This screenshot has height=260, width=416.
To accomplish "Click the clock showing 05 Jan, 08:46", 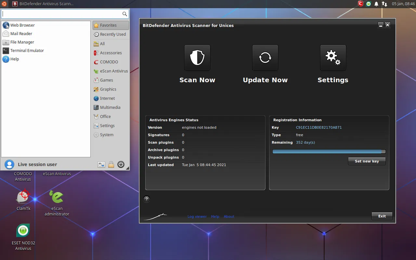I will click(x=403, y=4).
